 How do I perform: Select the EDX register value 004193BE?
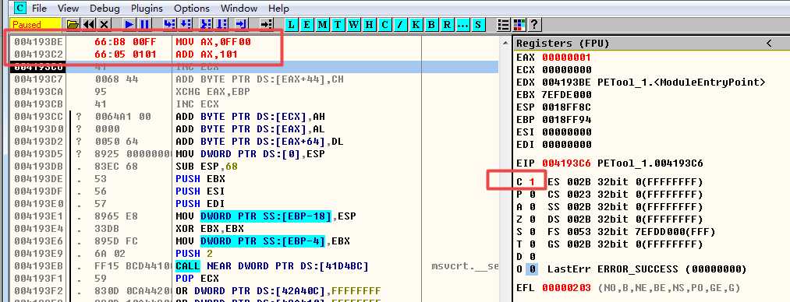coord(567,83)
